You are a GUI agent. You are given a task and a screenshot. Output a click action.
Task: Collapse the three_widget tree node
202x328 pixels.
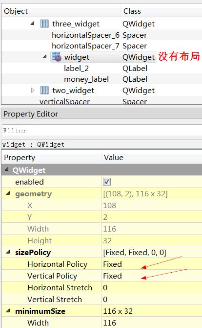click(x=33, y=23)
